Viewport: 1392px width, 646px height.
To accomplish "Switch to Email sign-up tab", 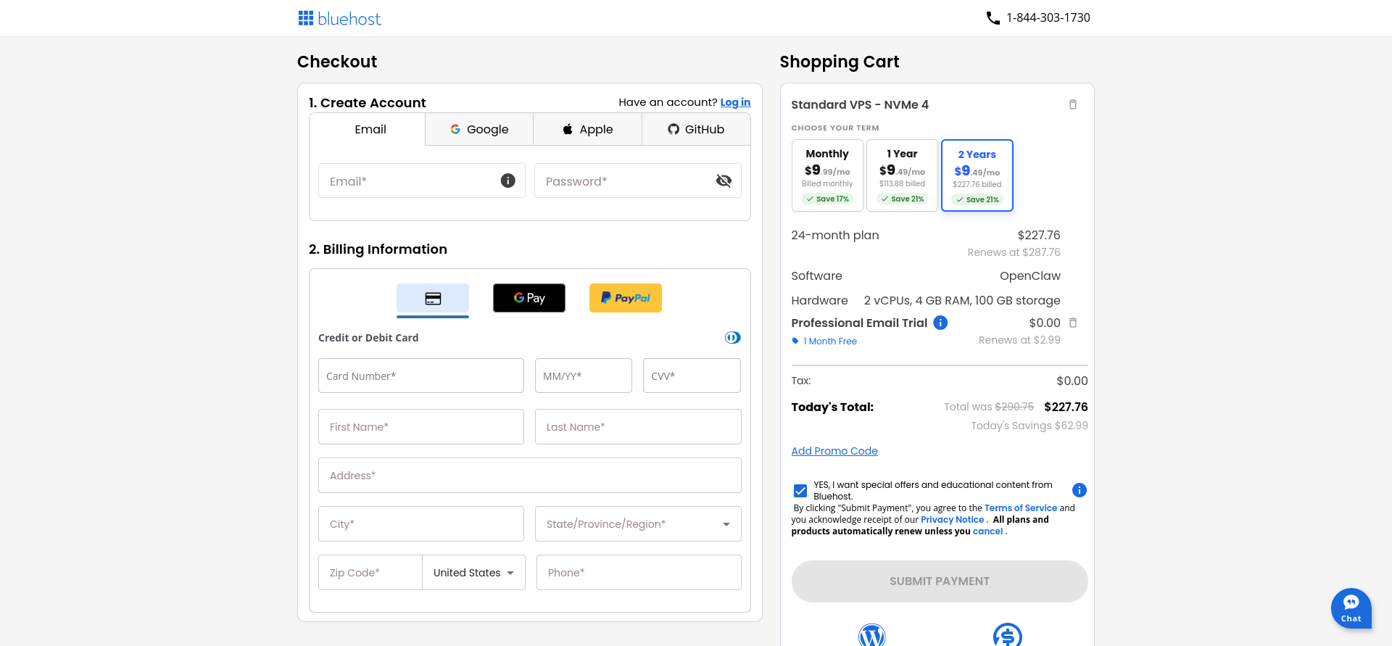I will click(x=368, y=129).
